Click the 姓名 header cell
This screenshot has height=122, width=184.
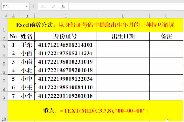click(x=27, y=36)
